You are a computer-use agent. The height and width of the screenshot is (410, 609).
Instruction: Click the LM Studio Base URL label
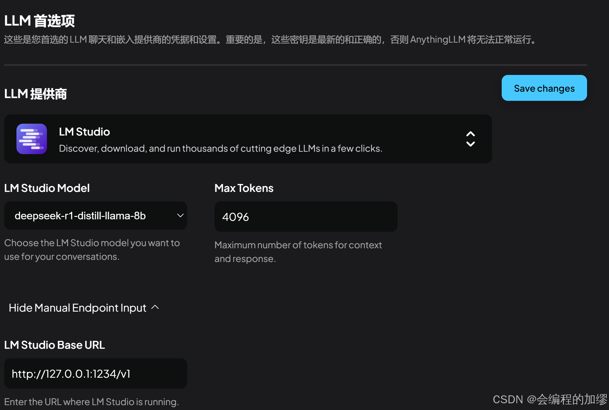[x=55, y=345]
